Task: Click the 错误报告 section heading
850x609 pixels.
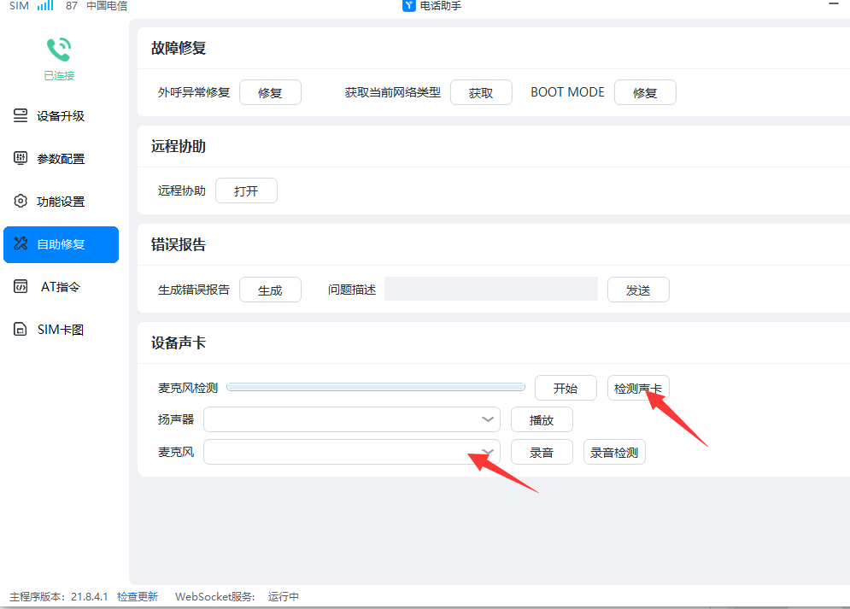Action: click(179, 244)
